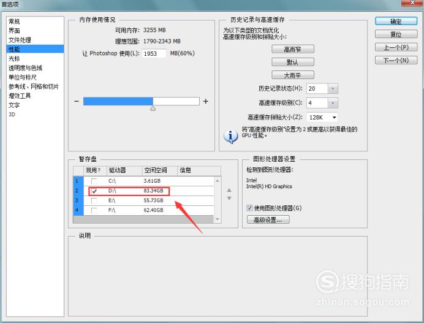Click the 3.61GB free space cell
Viewport: 424px width, 323px height.
152,181
